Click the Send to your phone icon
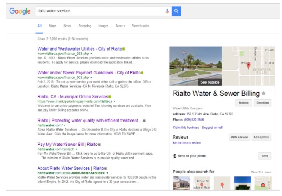282x196 pixels. [175, 155]
